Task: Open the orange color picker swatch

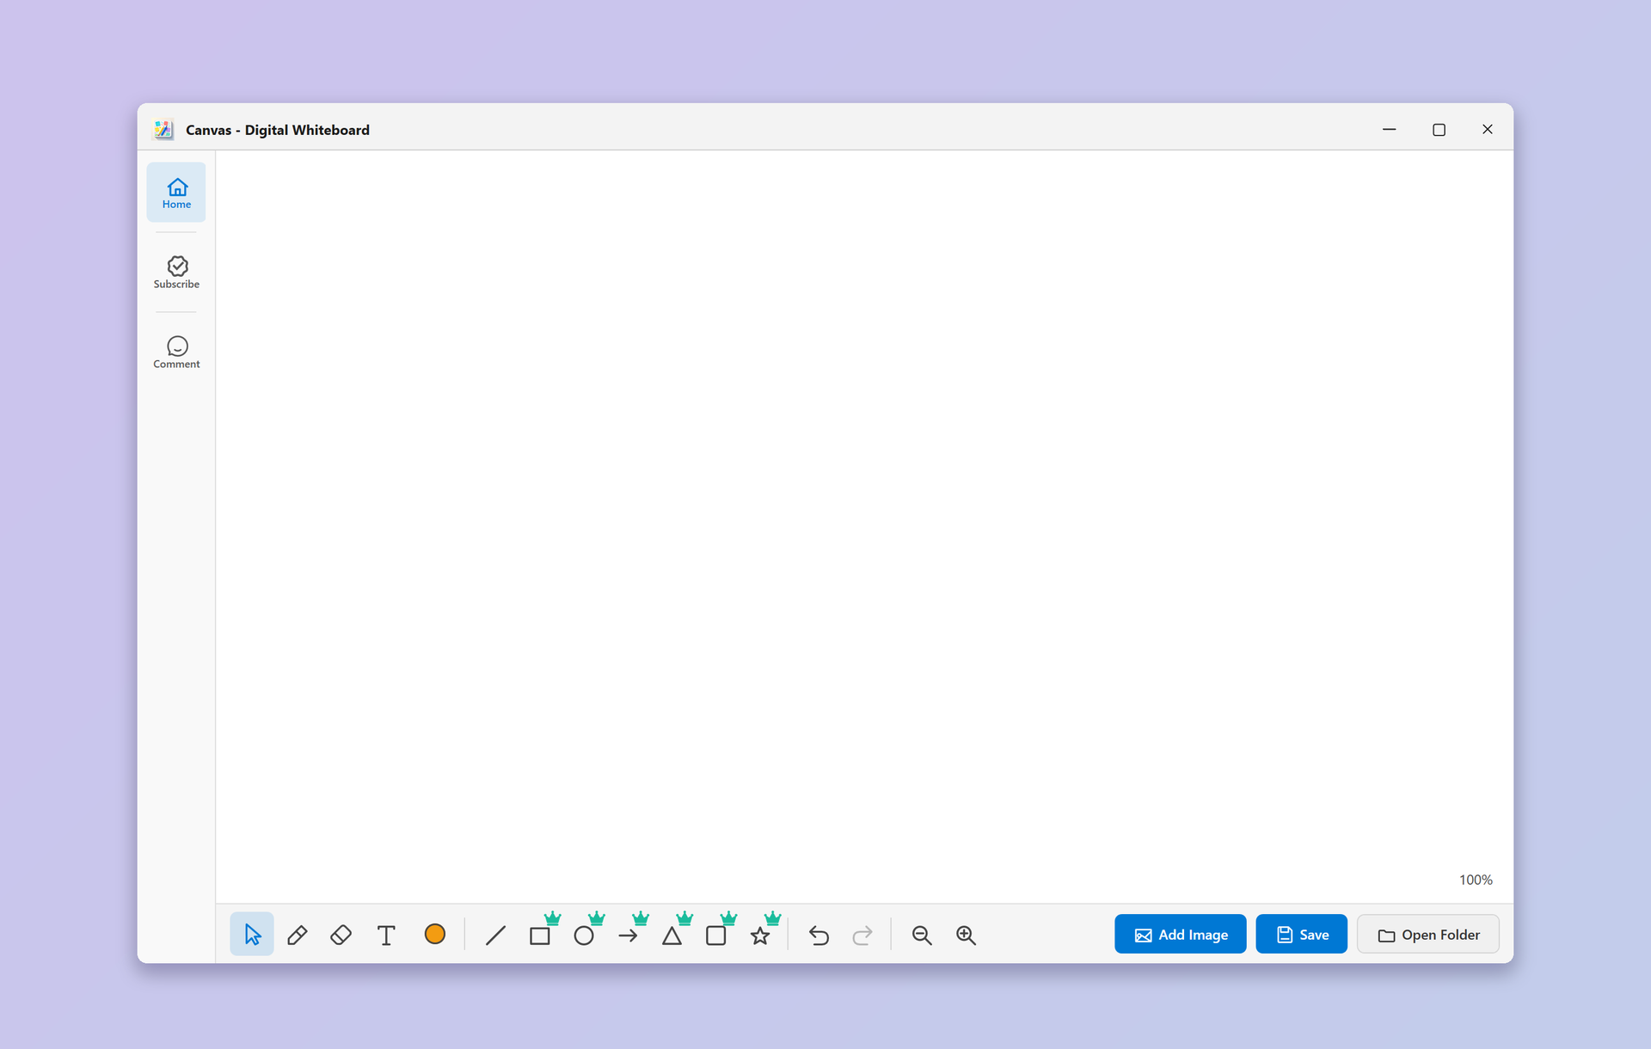Action: point(435,934)
